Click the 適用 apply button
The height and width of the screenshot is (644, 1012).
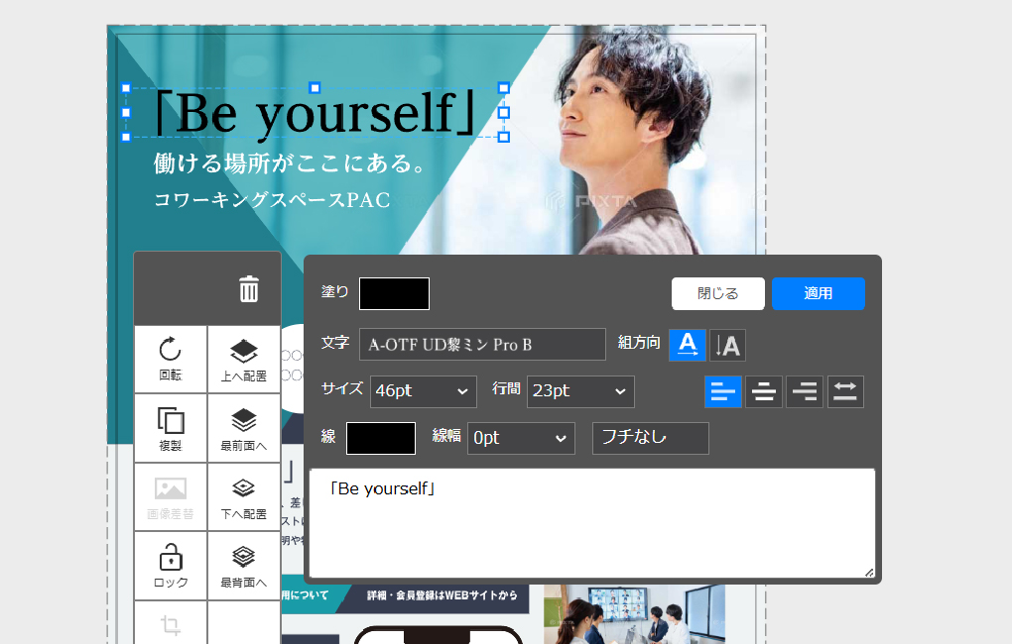(x=819, y=293)
